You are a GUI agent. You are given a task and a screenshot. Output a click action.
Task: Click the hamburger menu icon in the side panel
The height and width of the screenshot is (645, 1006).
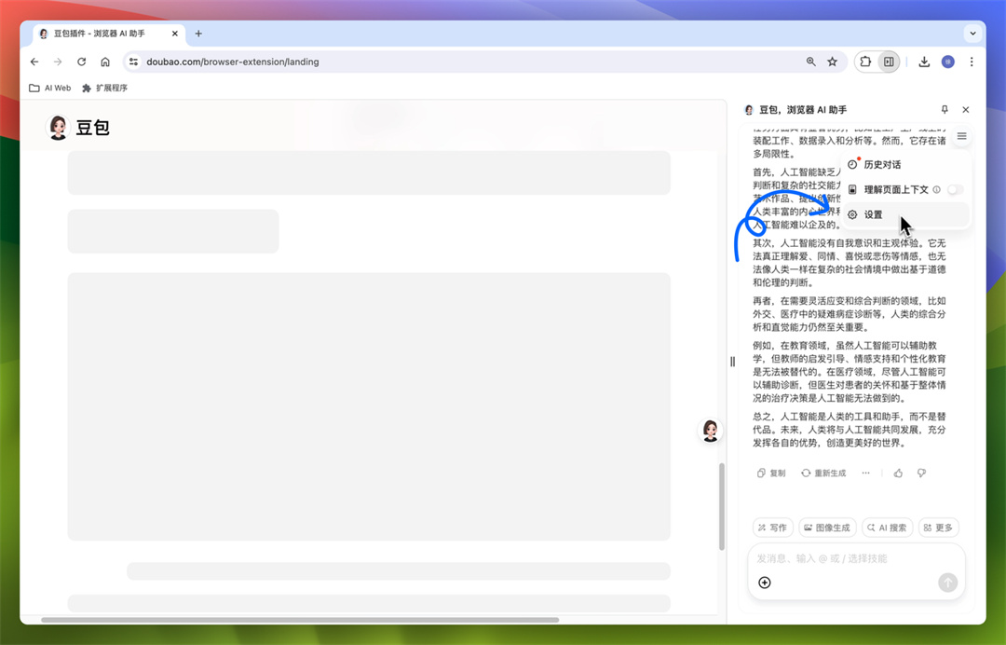(961, 136)
